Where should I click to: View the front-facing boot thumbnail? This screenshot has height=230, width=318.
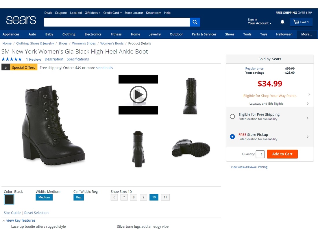pos(191,96)
